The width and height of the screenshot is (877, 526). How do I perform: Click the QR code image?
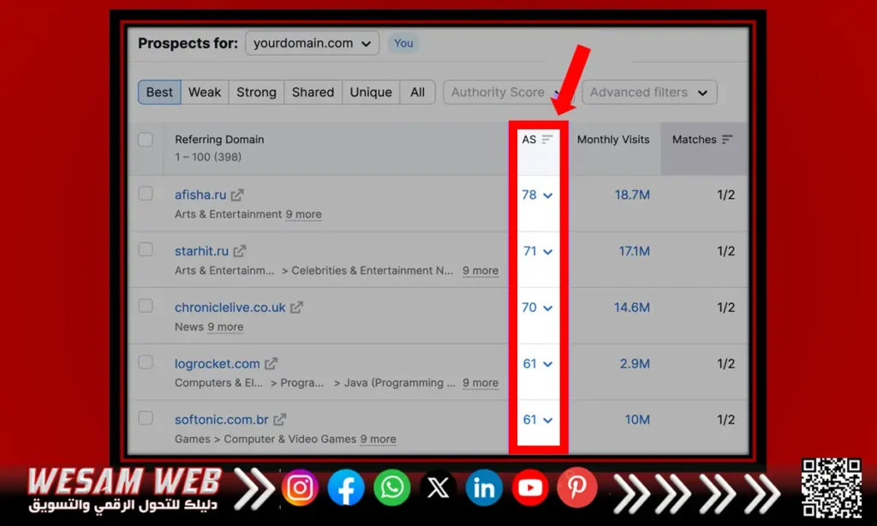(x=831, y=488)
